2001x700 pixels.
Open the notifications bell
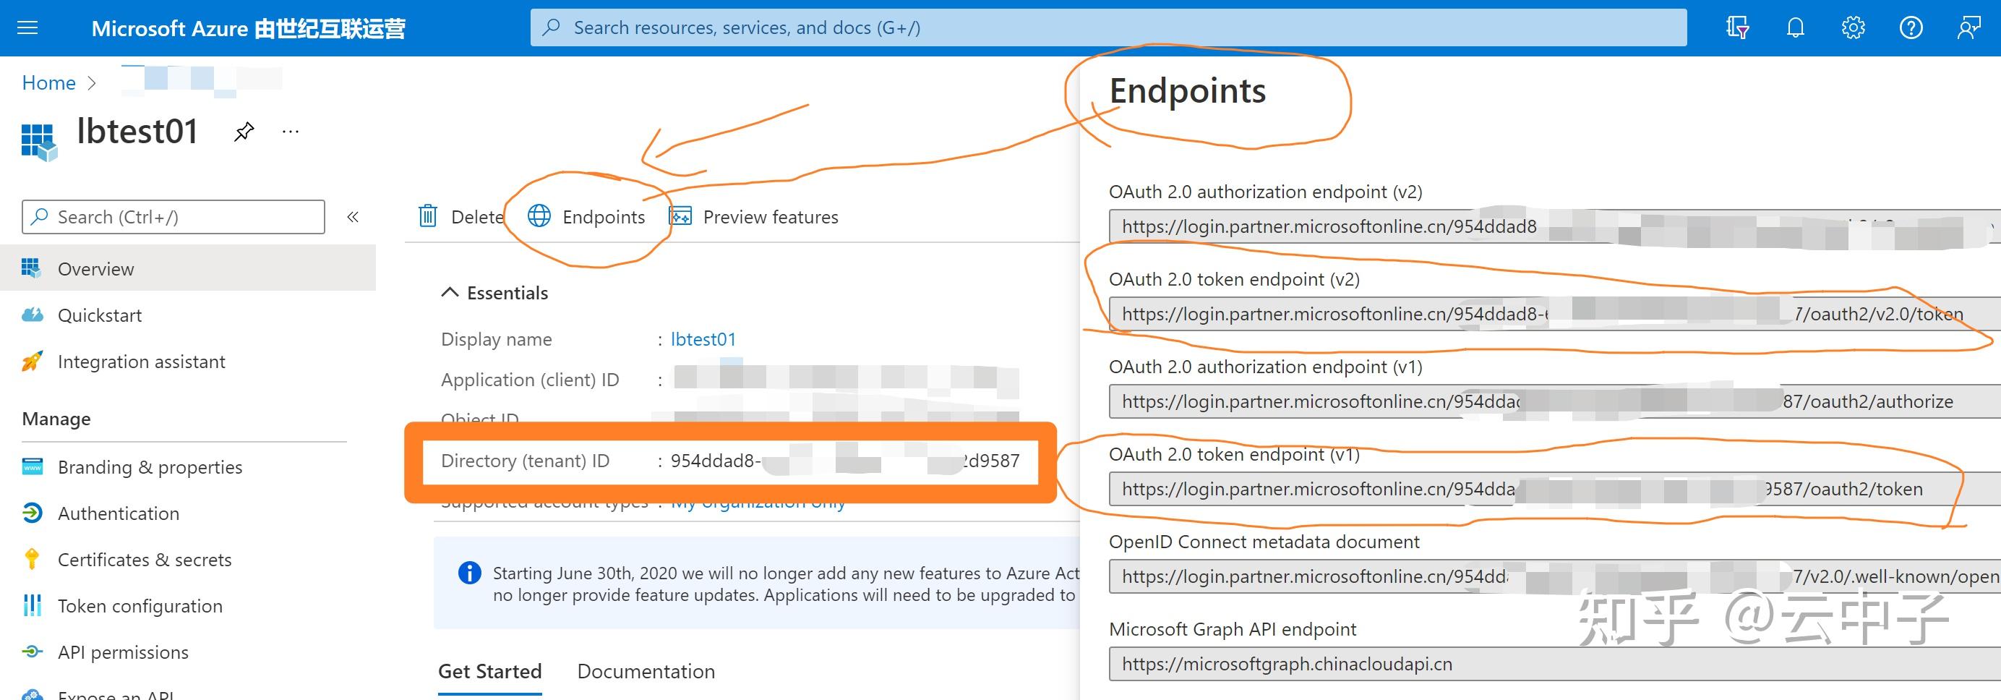(x=1795, y=28)
